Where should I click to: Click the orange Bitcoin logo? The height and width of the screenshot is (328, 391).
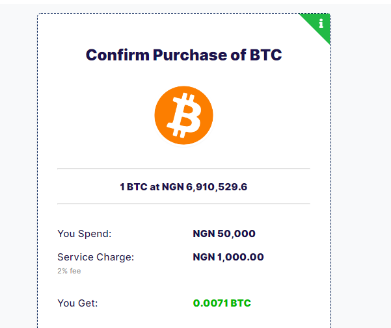(x=183, y=115)
